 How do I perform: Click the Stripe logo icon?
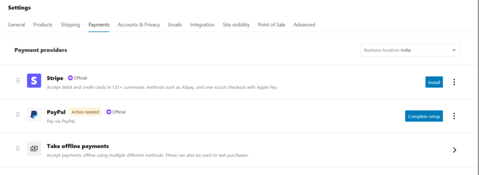click(x=34, y=80)
